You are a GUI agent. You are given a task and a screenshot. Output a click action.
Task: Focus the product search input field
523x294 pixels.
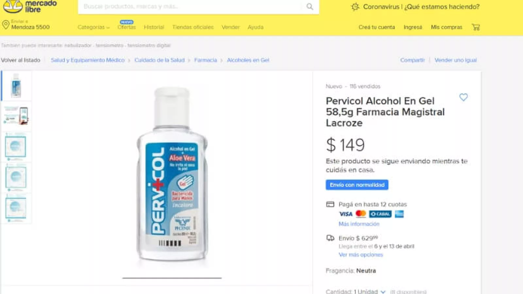click(x=190, y=7)
